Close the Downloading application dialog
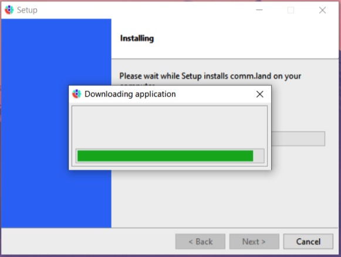The image size is (341, 257). [259, 94]
